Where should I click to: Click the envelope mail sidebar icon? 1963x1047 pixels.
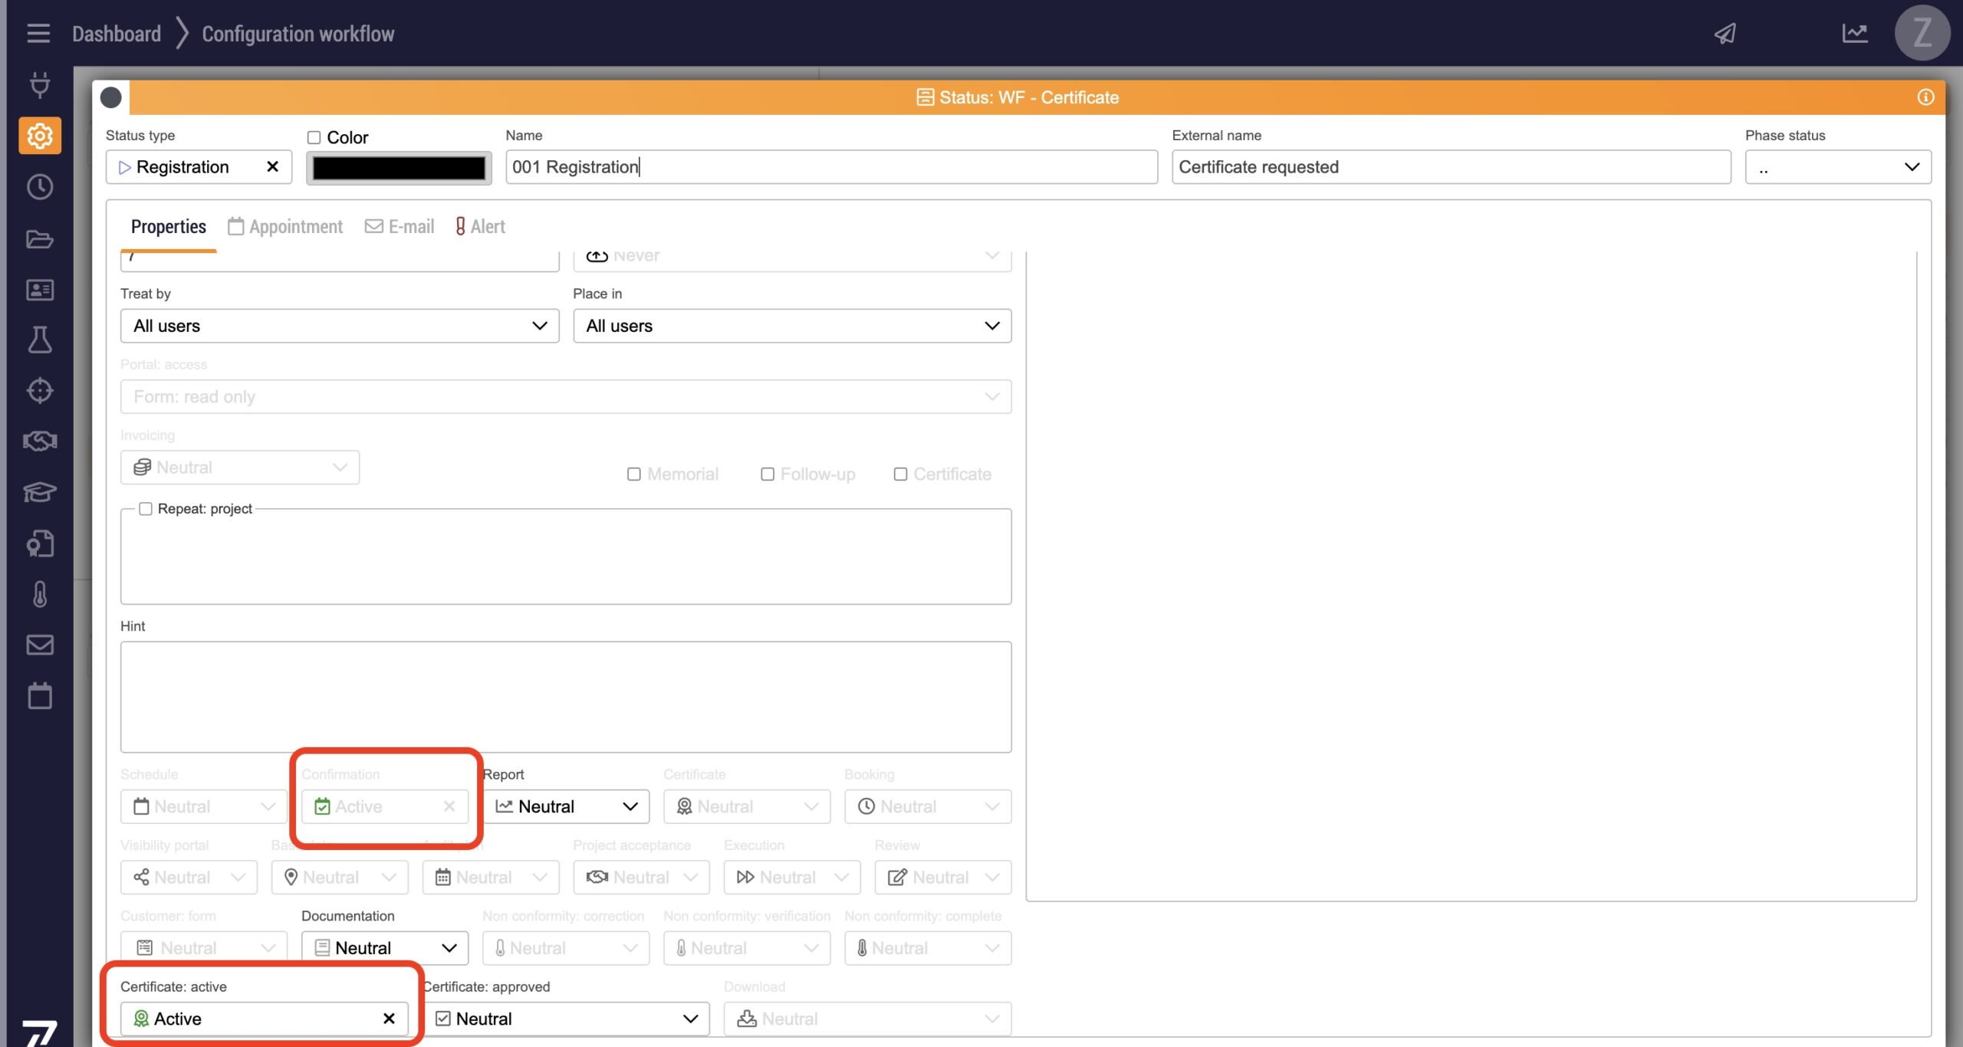tap(40, 645)
